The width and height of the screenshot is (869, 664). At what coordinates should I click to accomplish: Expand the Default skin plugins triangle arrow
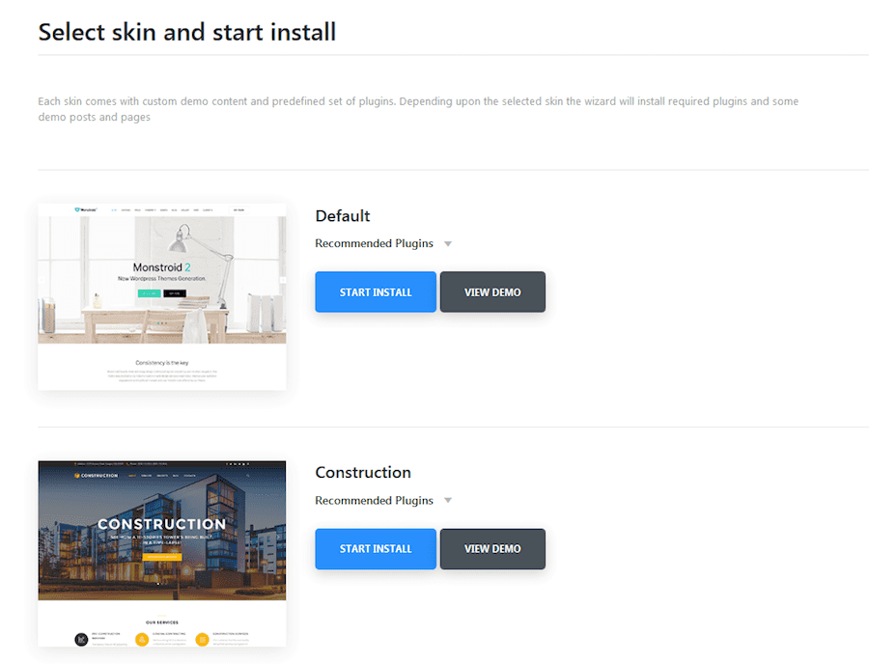pos(448,243)
